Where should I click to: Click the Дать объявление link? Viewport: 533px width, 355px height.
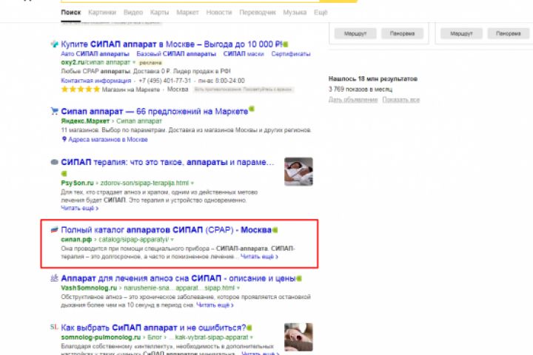(x=353, y=100)
